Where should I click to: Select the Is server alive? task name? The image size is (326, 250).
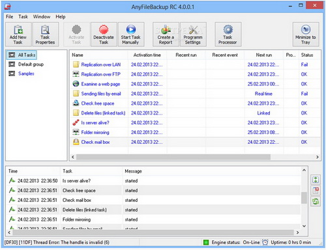tap(95, 122)
